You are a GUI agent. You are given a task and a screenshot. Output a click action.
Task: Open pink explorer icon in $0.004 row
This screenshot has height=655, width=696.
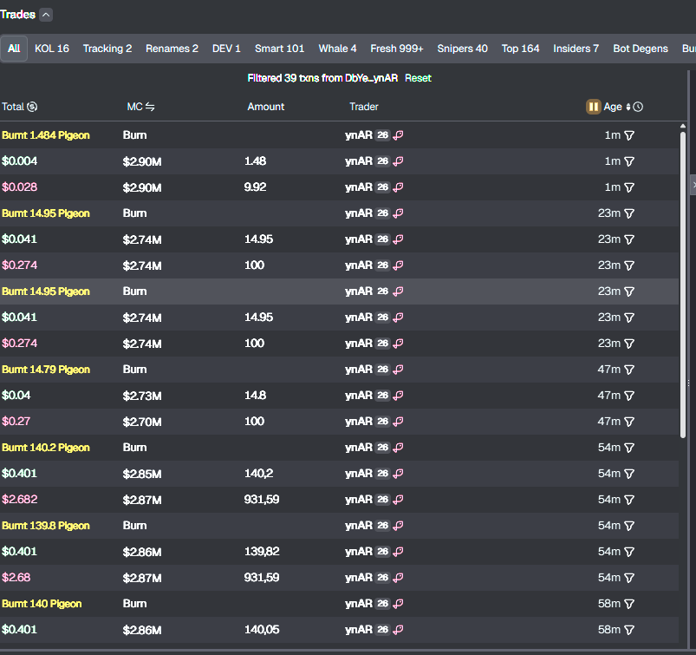click(x=398, y=161)
